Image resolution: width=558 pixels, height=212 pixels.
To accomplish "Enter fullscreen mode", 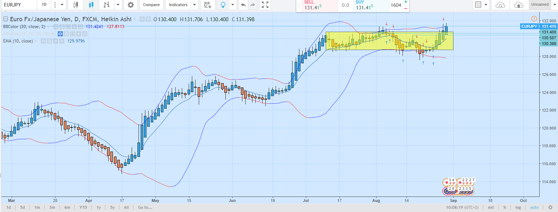I will tap(265, 5).
